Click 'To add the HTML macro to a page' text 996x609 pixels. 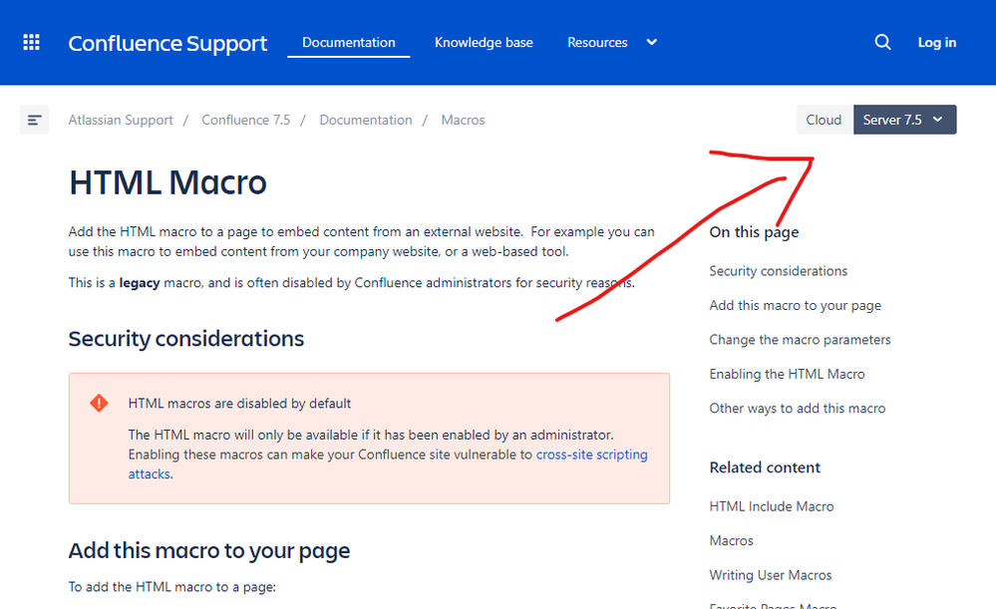[172, 587]
